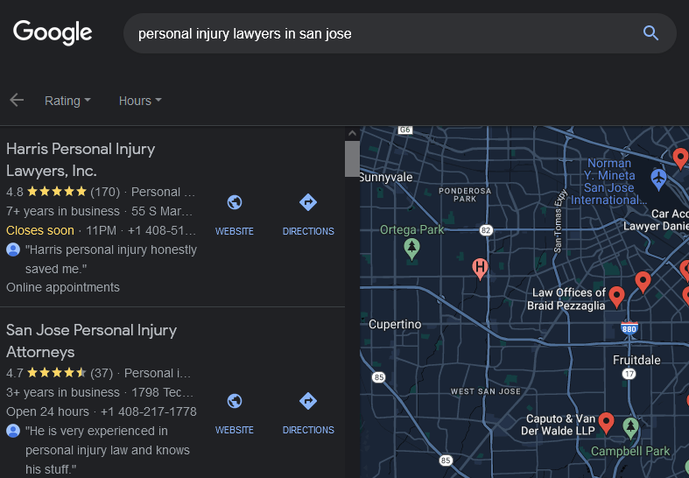Click the 'Ortega Park' map label
689x478 pixels.
pos(411,229)
